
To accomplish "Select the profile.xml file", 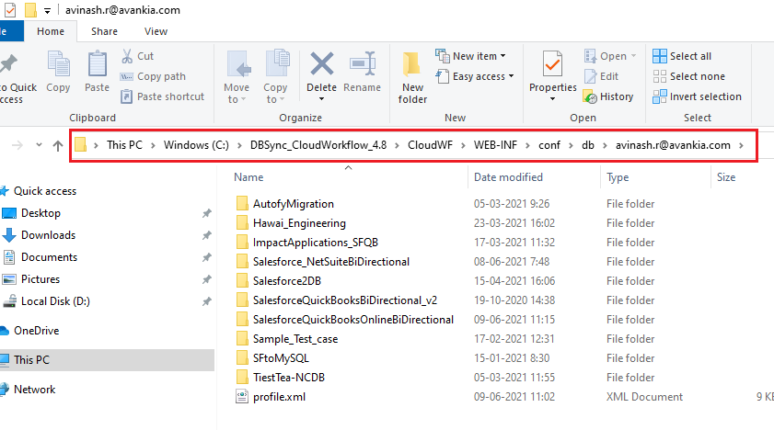I will coord(279,397).
